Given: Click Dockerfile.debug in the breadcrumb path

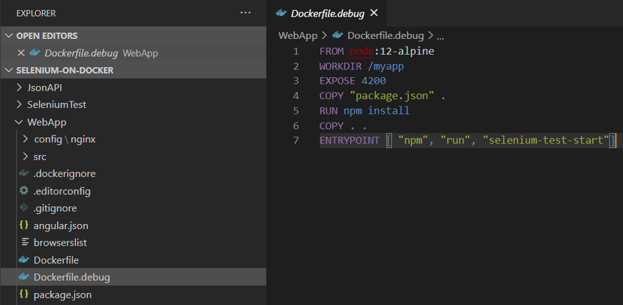Looking at the screenshot, I should coord(385,36).
